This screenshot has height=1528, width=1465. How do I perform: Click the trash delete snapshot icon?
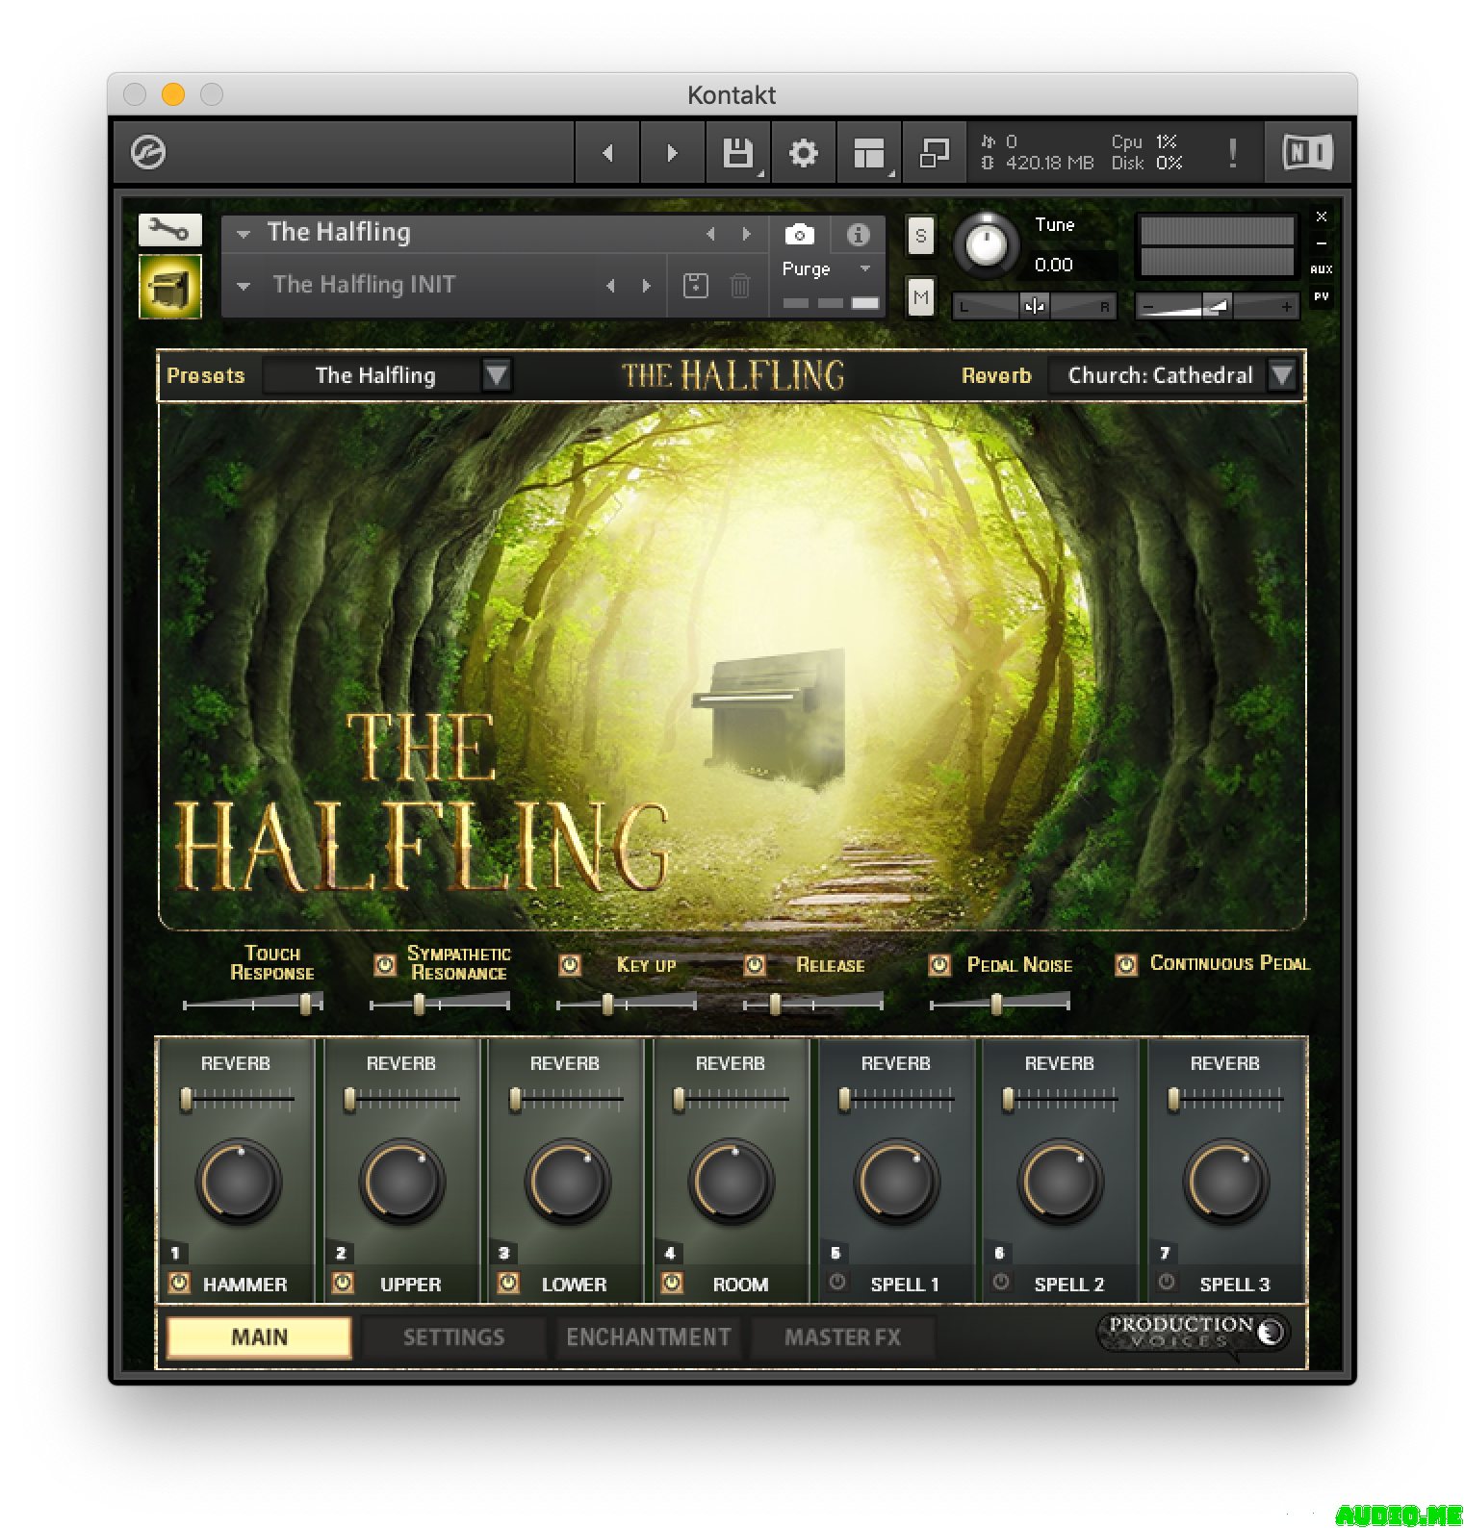click(x=739, y=286)
